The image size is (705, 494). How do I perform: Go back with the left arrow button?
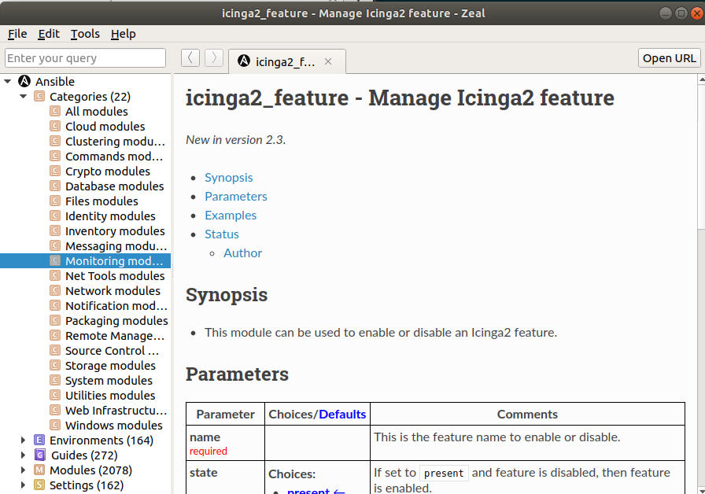click(x=190, y=58)
